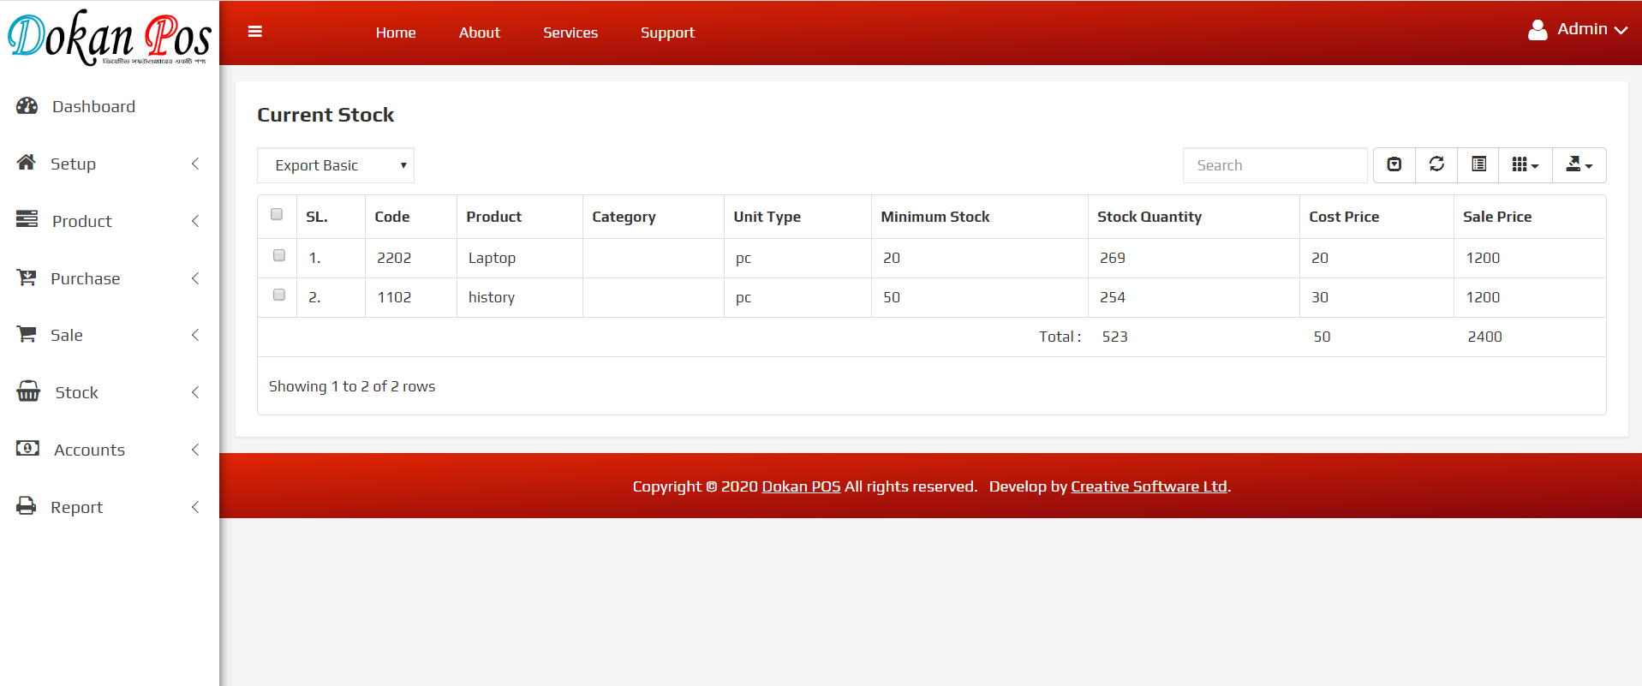Image resolution: width=1642 pixels, height=686 pixels.
Task: Click the hamburger menu icon in the header
Action: 254,32
